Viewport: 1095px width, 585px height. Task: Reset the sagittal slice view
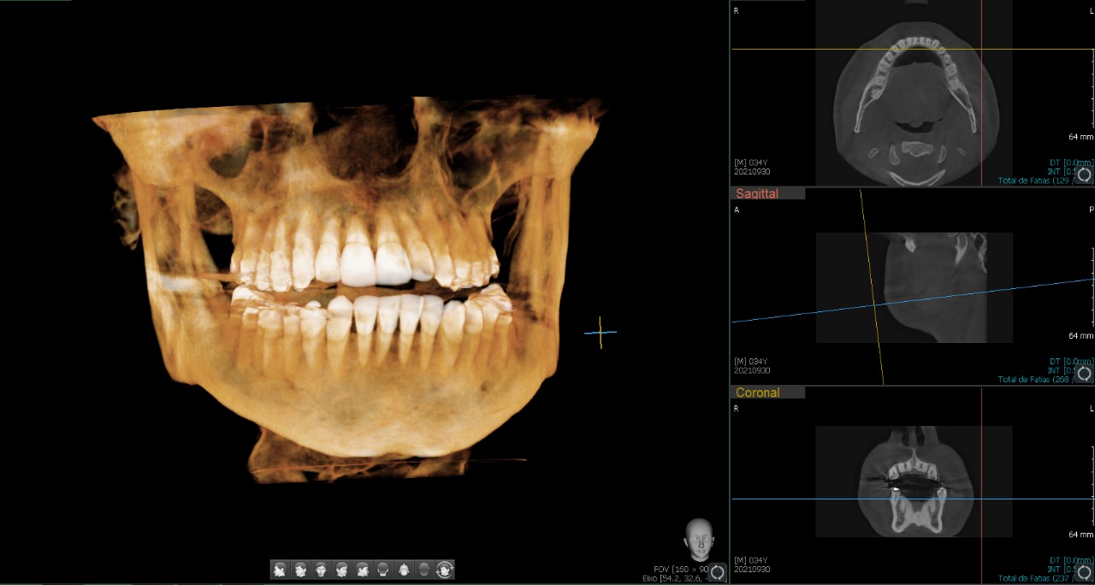1084,373
